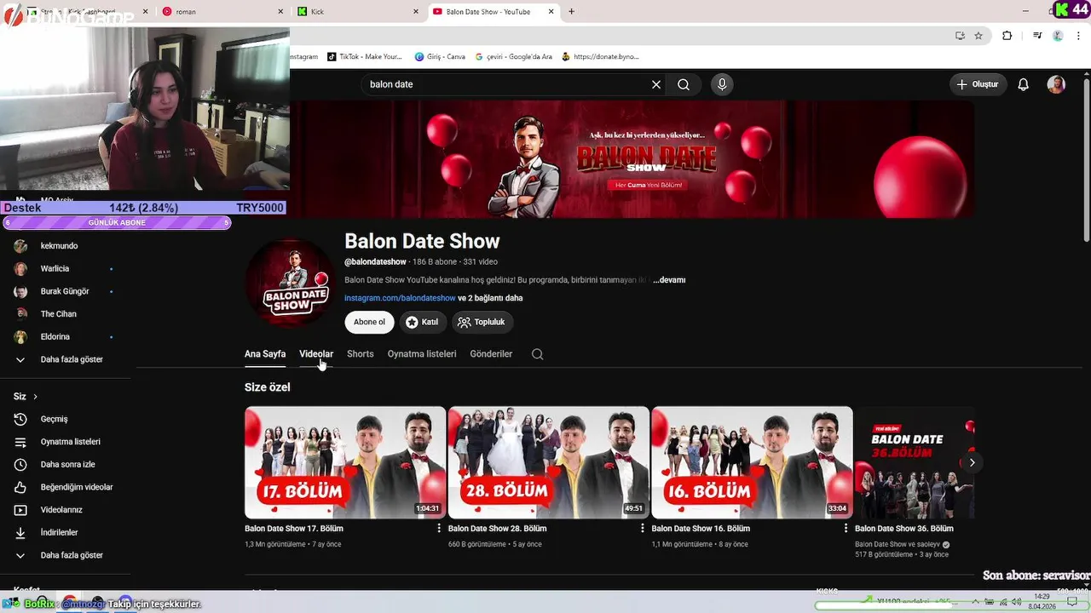Search within the channel using magnifier icon
1091x613 pixels.
coord(537,354)
